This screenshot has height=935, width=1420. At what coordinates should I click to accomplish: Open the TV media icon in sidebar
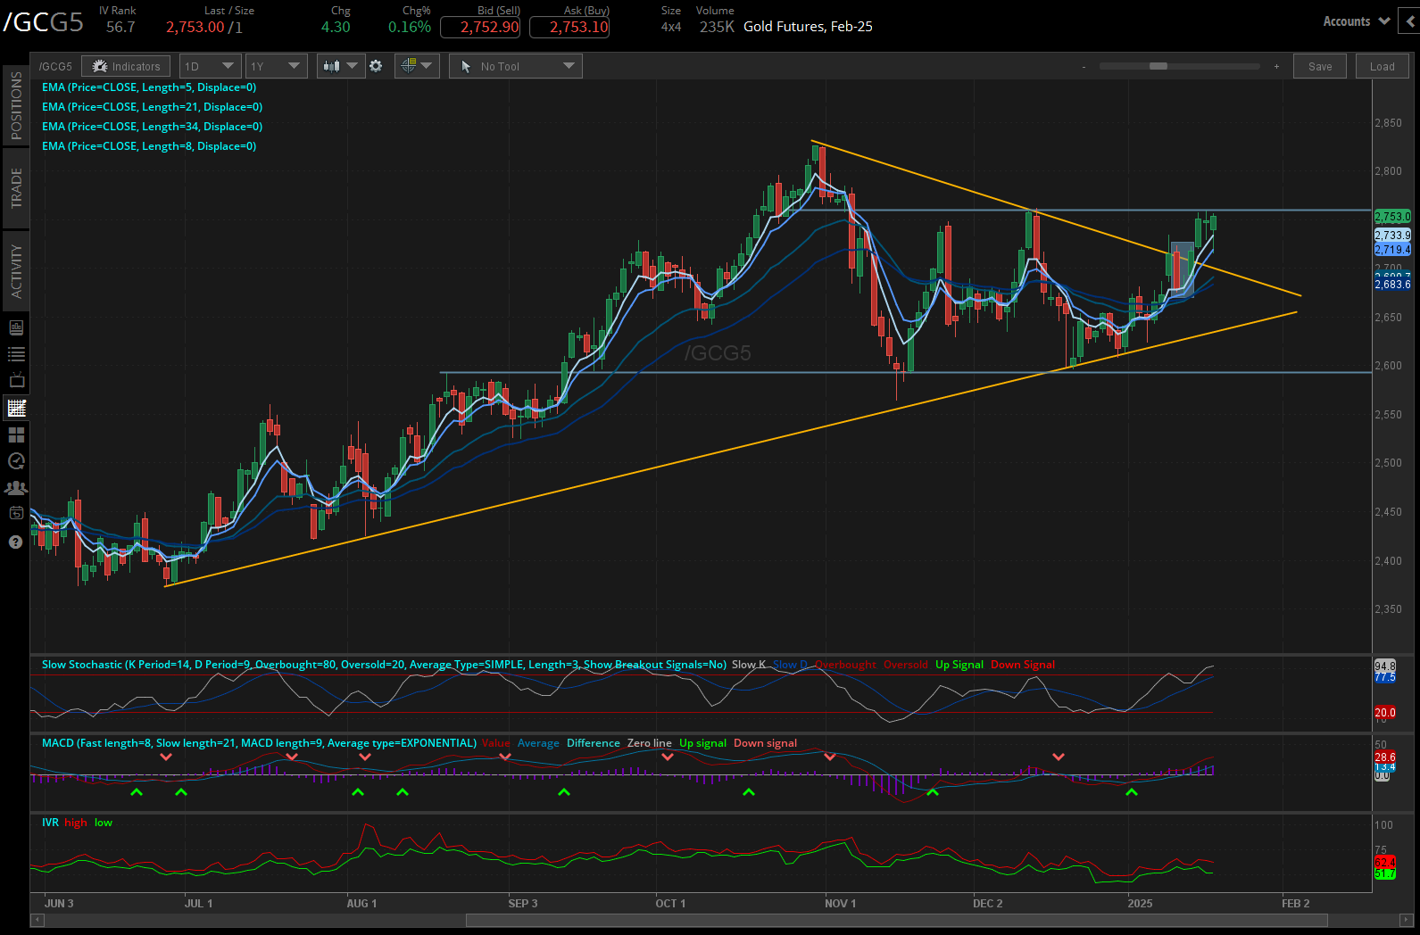coord(16,381)
